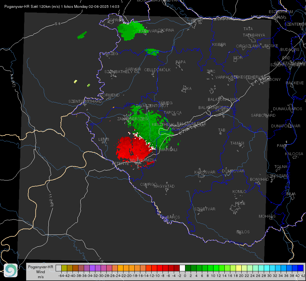The image size is (306, 281).
Task: Select the SZENTGOTTHARD label
Action: point(85,101)
